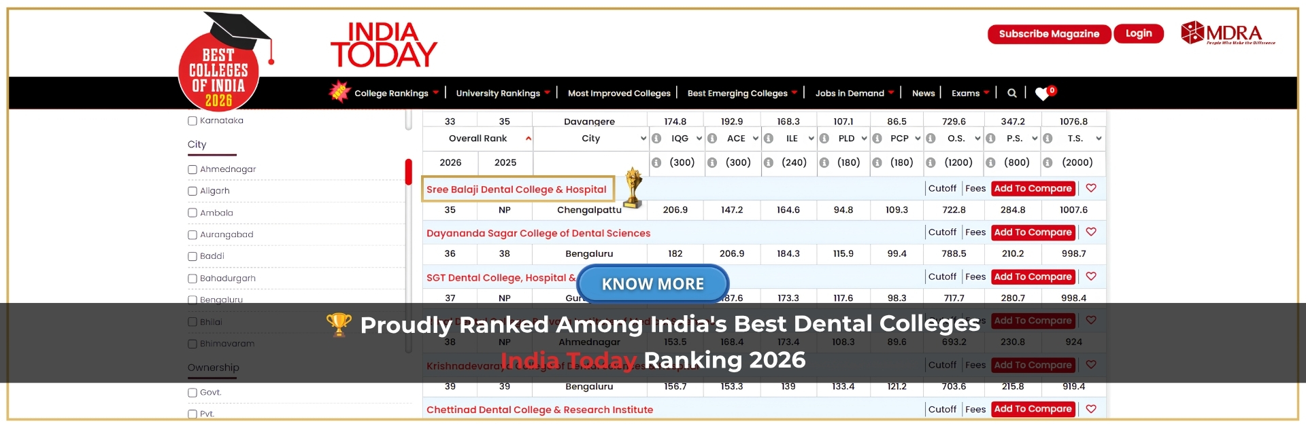The width and height of the screenshot is (1306, 428).
Task: Click the trophy icon beside Sree Balaji Dental College
Action: (634, 188)
